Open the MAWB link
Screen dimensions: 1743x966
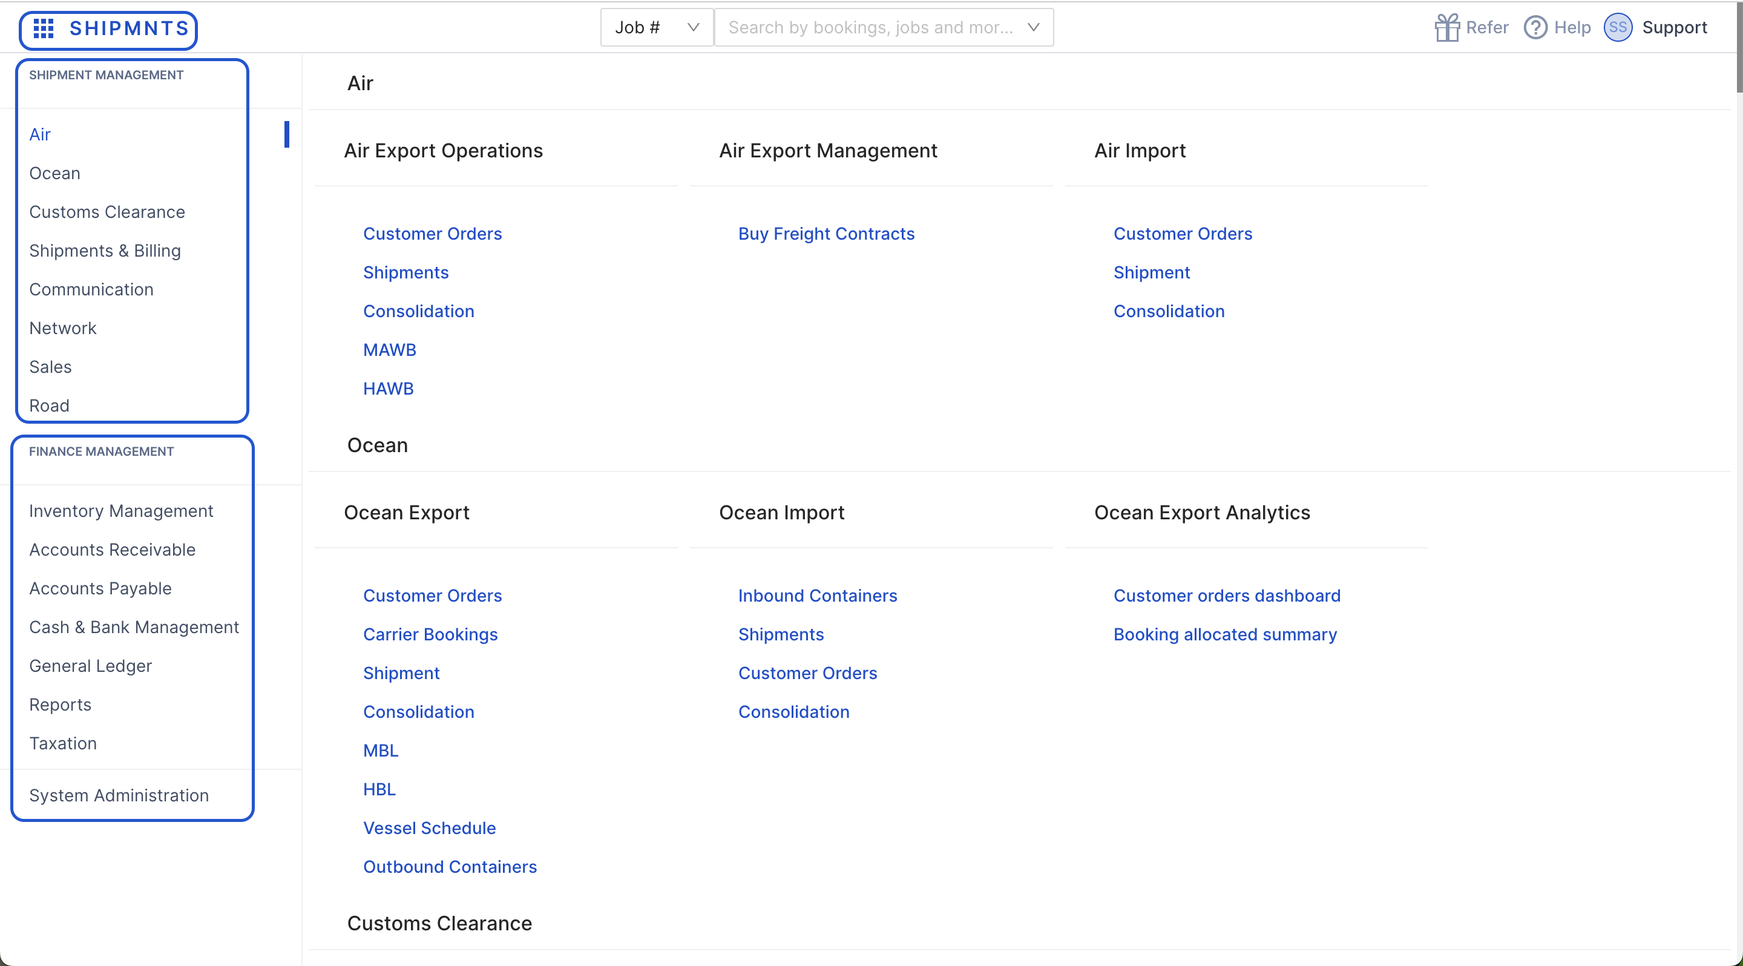coord(390,350)
